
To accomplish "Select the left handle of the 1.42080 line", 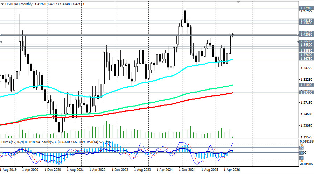I will [x=1, y=35].
